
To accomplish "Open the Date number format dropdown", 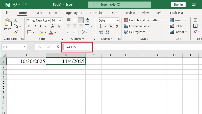I will [118, 21].
